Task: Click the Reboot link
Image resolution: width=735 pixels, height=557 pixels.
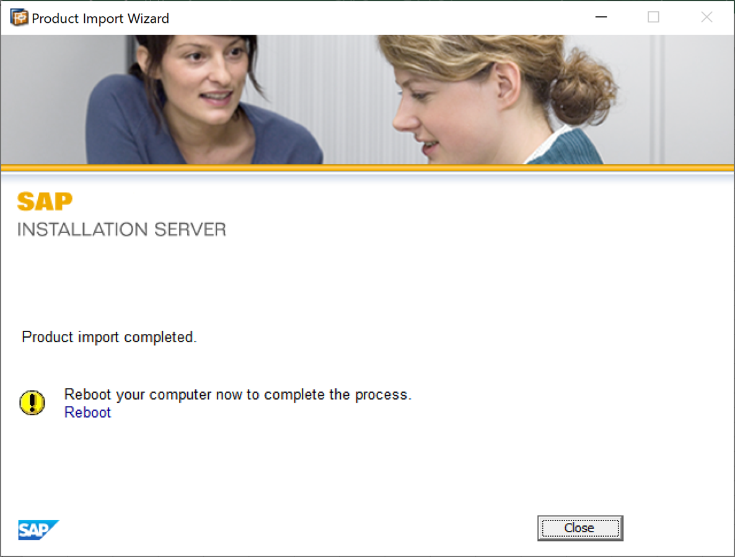Action: pos(87,412)
